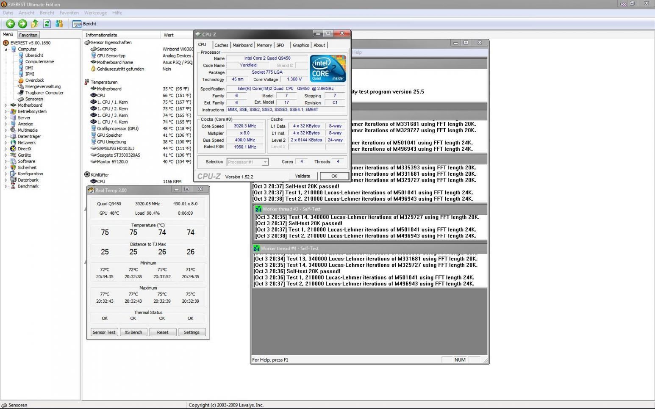This screenshot has width=655, height=409.
Task: Open the Bericht report toolbar button
Action: (84, 24)
